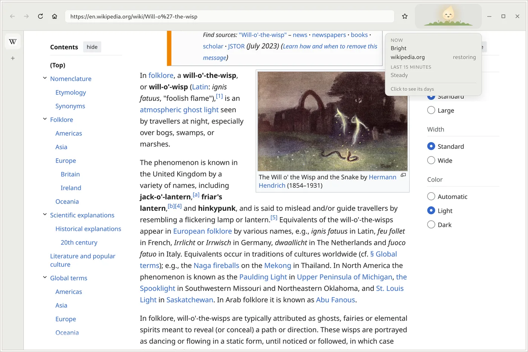Open a new tab with the plus icon
The width and height of the screenshot is (528, 352).
pos(13,58)
